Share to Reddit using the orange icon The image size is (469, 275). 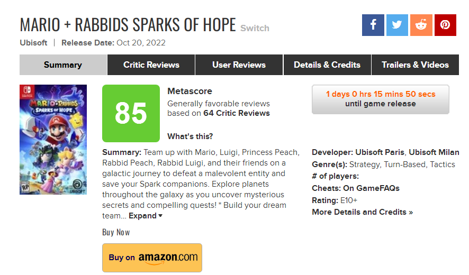click(421, 25)
